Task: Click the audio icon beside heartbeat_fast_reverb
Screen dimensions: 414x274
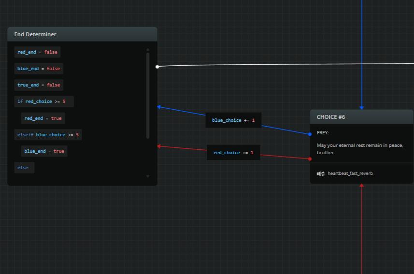Action: (320, 173)
